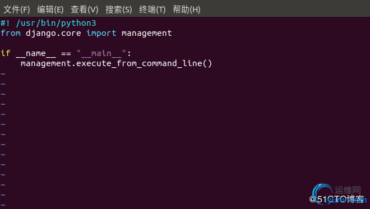Screen dimensions: 370x209
Task: Open the 帮助(H) menu
Action: click(x=187, y=10)
